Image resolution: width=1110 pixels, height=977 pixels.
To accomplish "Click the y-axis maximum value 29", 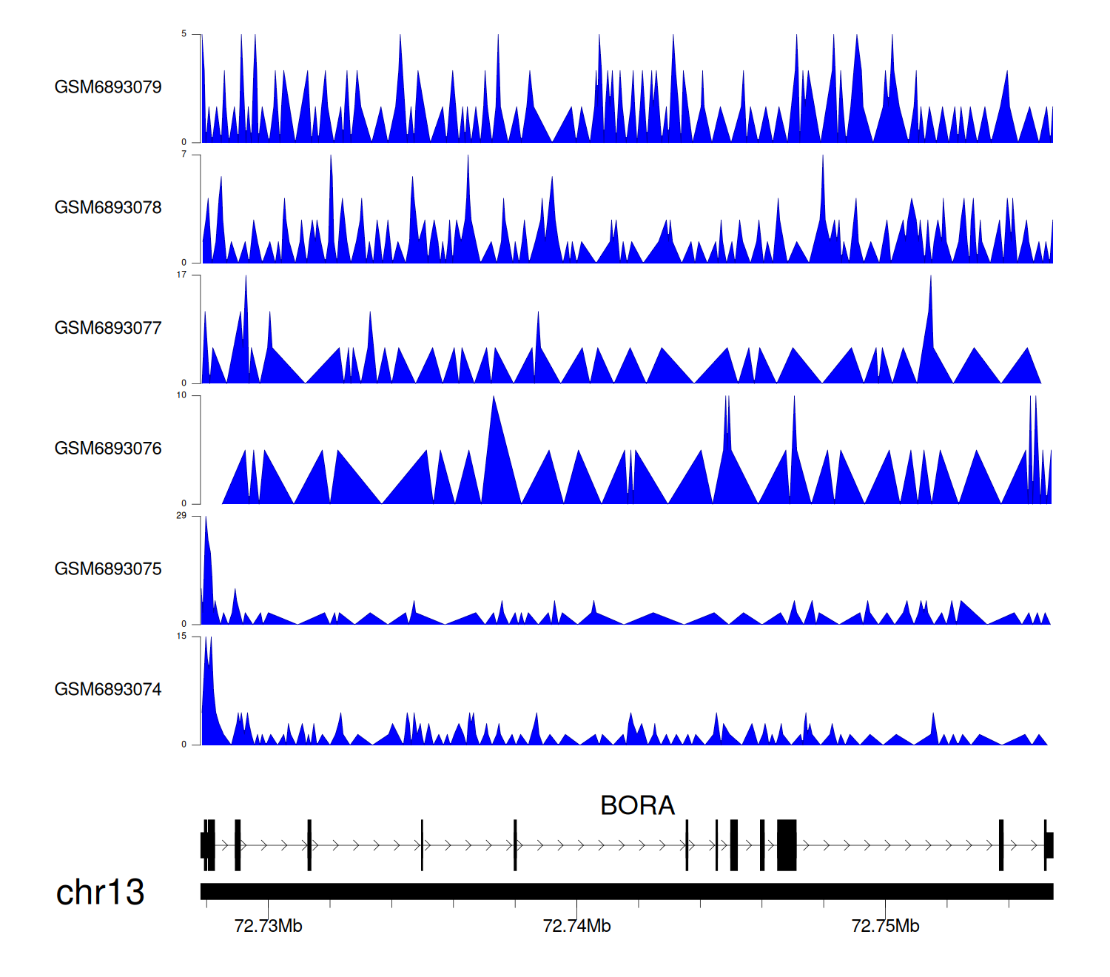I will tap(181, 516).
